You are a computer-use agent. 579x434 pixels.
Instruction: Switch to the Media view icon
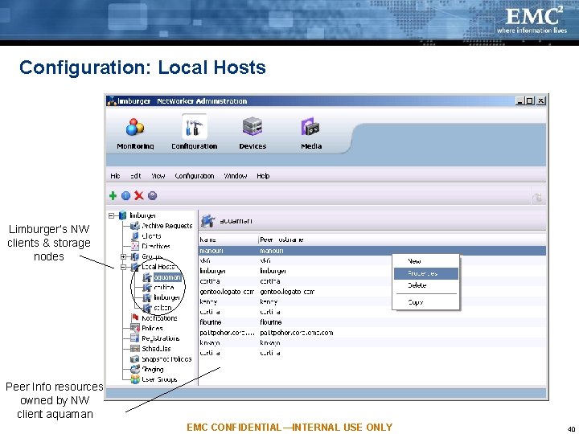coord(311,127)
